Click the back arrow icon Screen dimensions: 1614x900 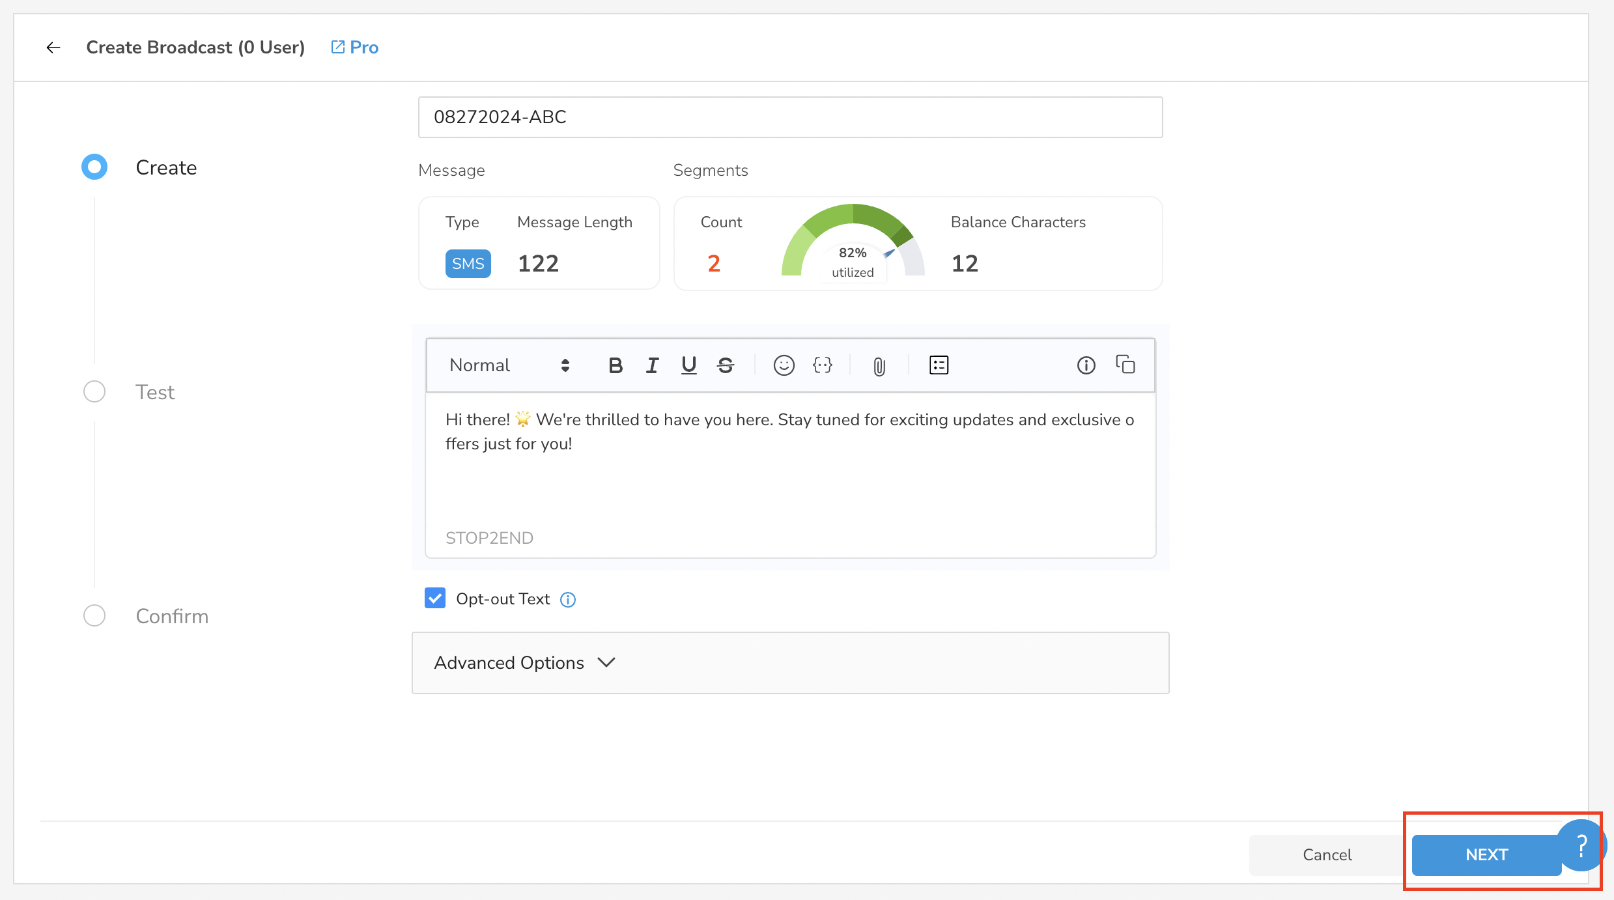tap(53, 48)
